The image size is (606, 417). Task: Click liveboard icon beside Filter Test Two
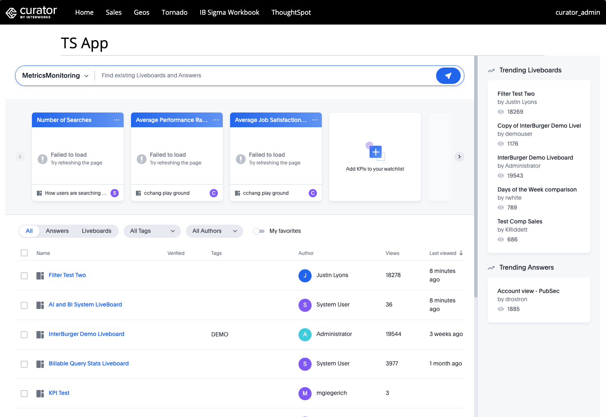pos(40,276)
